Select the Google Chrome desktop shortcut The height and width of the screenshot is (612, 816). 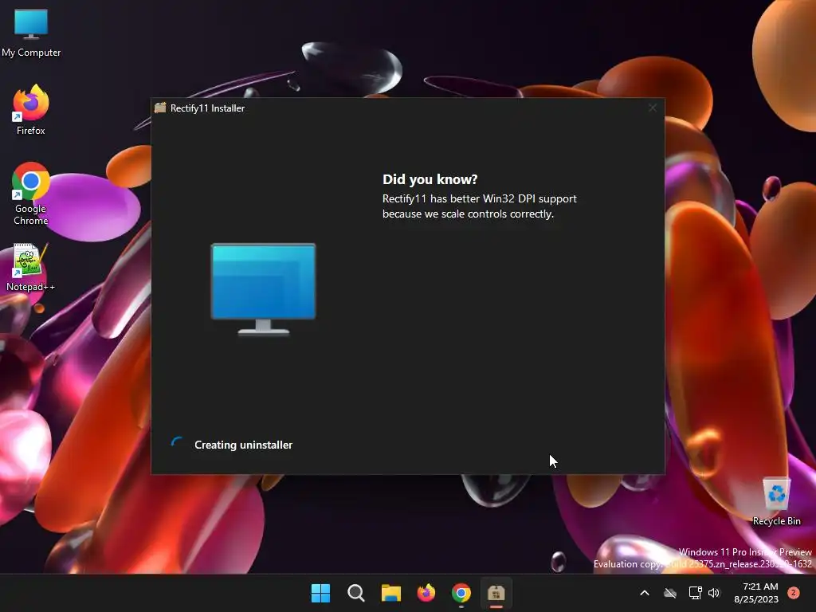[31, 194]
